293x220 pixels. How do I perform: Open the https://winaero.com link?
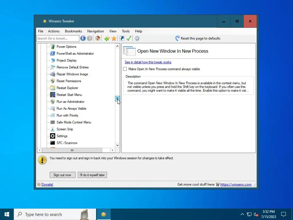[236, 184]
